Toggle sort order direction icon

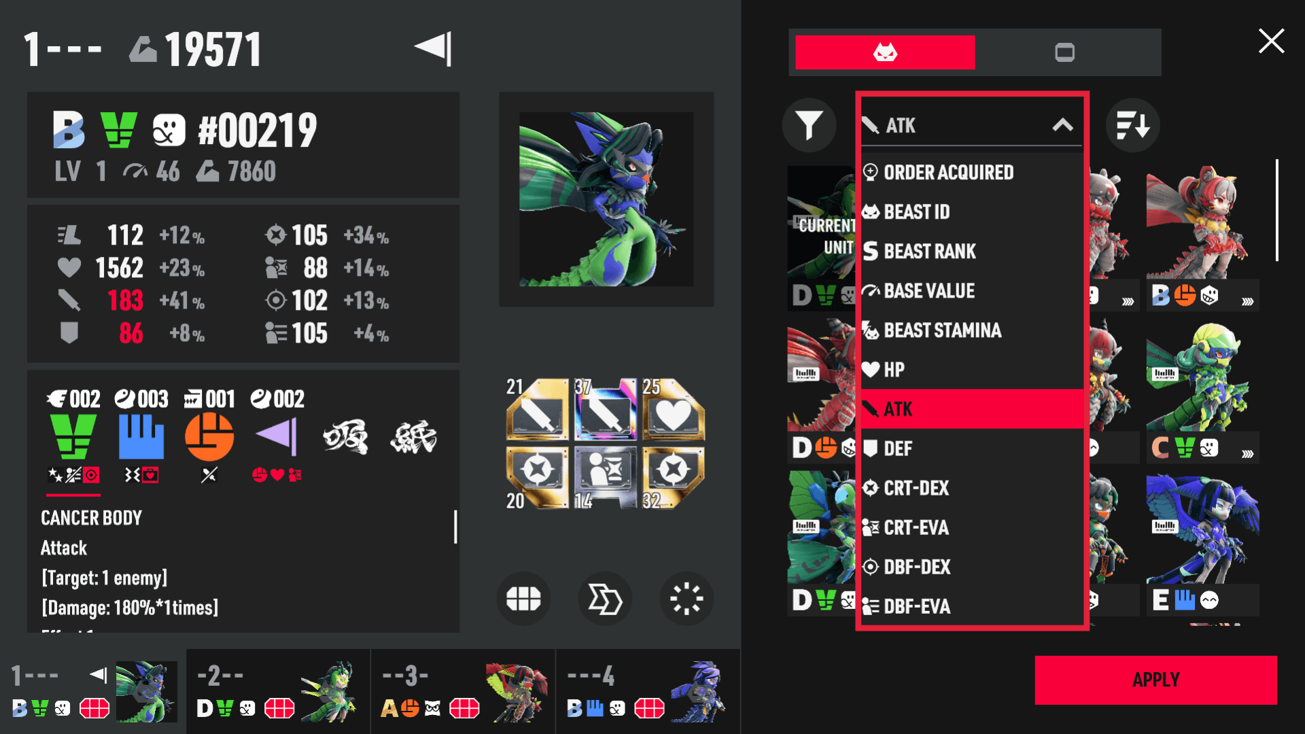[1132, 125]
